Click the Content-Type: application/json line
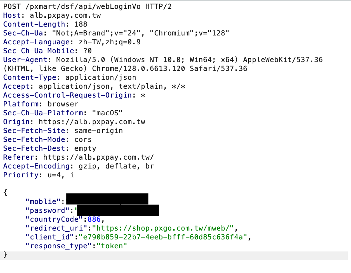Screen dimensions: 351x273 pyautogui.click(x=70, y=78)
